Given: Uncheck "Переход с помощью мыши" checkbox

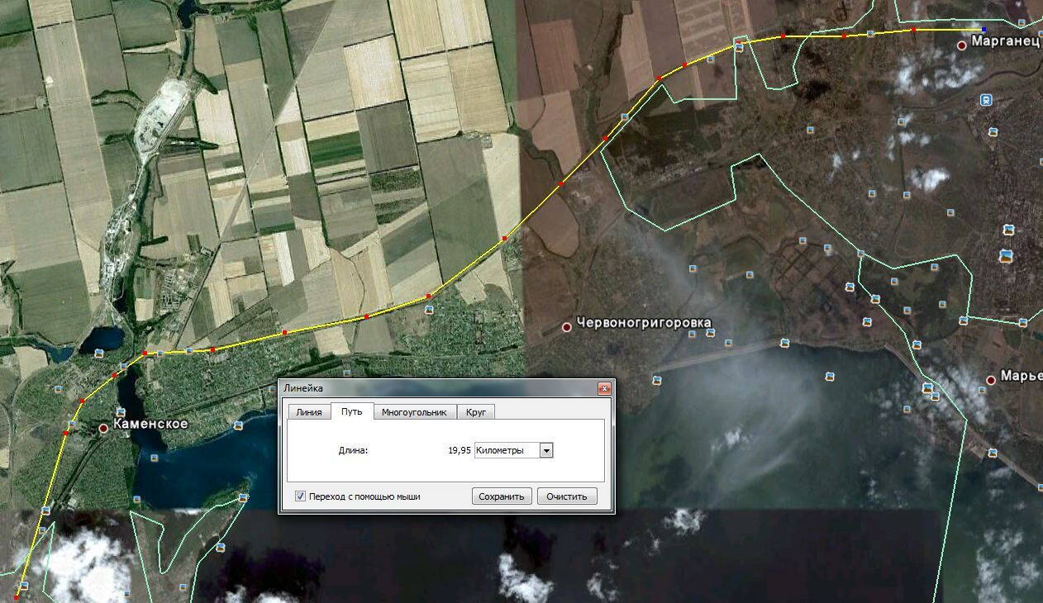Looking at the screenshot, I should click(301, 496).
